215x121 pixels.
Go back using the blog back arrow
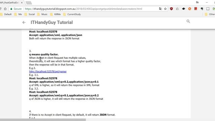pyautogui.click(x=24, y=23)
